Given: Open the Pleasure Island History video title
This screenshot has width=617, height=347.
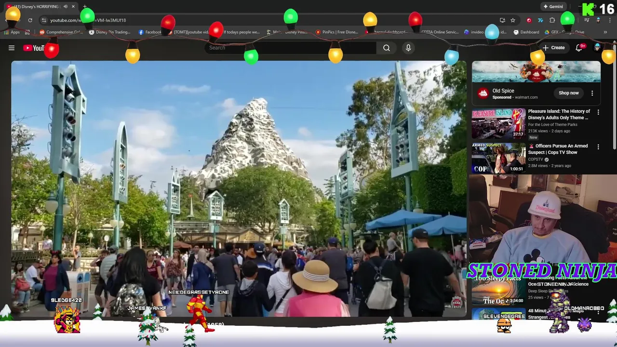Looking at the screenshot, I should coord(559,114).
